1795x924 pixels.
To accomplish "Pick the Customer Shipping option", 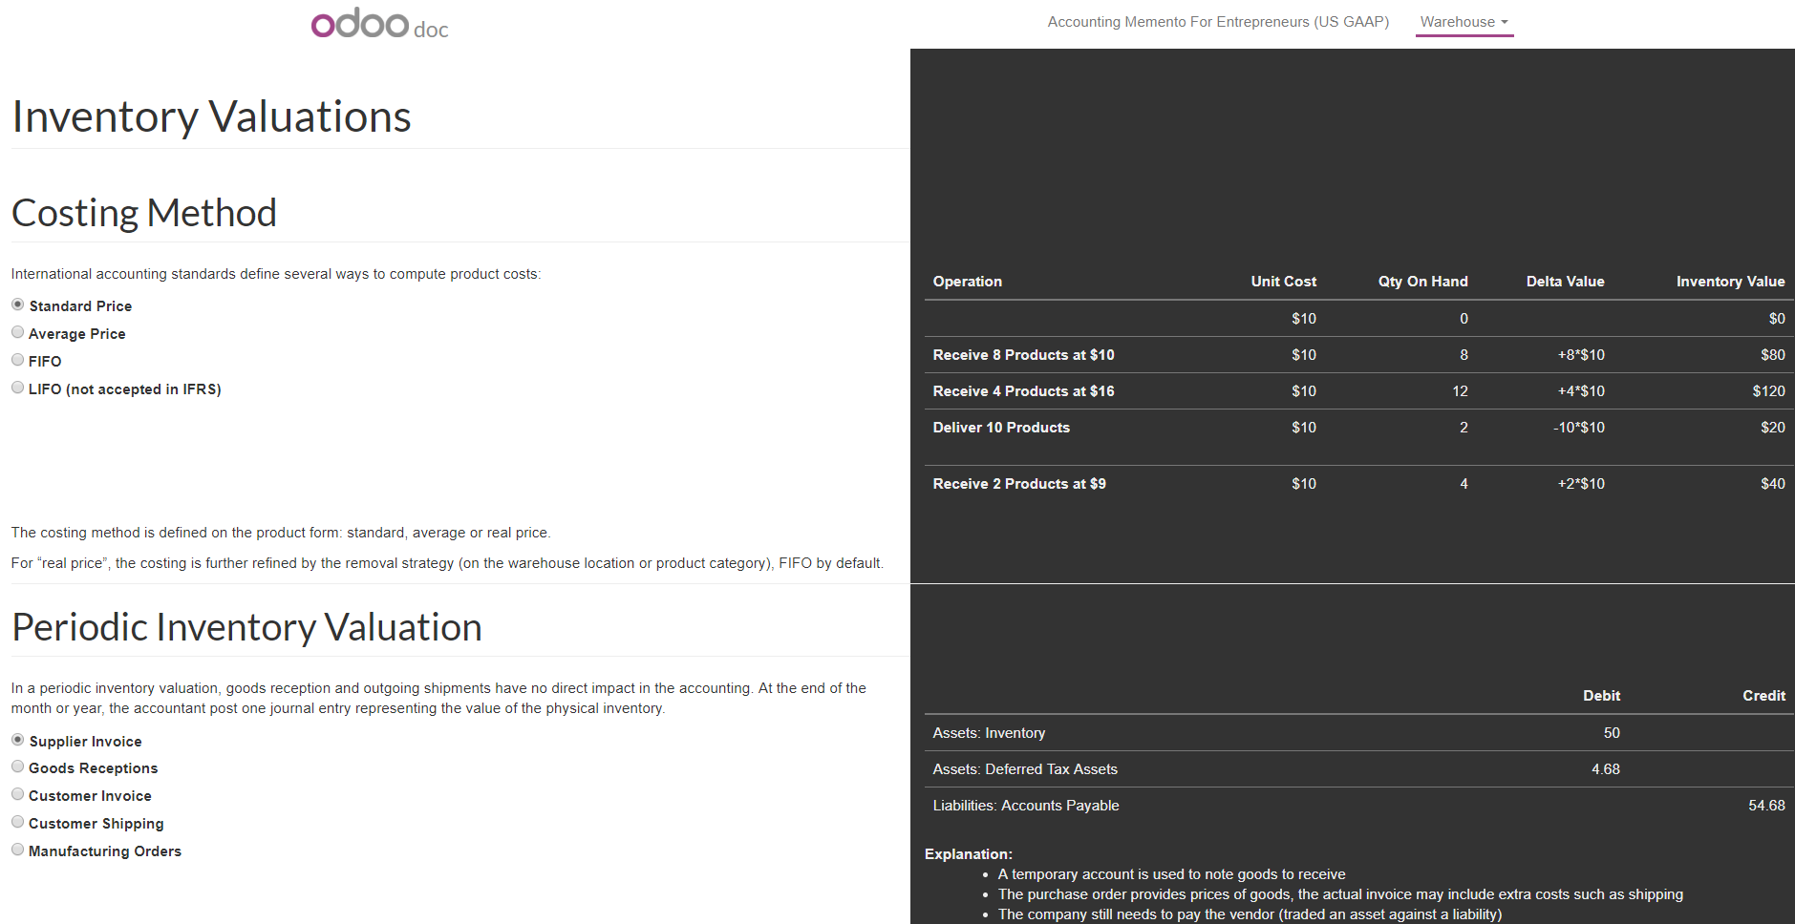I will pyautogui.click(x=18, y=823).
